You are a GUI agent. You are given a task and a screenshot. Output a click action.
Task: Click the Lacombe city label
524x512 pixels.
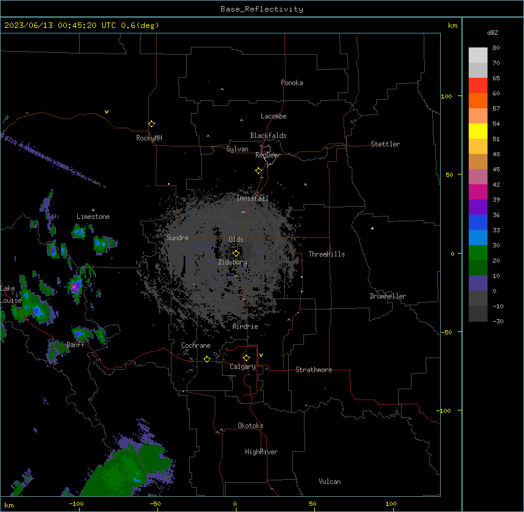[x=274, y=116]
